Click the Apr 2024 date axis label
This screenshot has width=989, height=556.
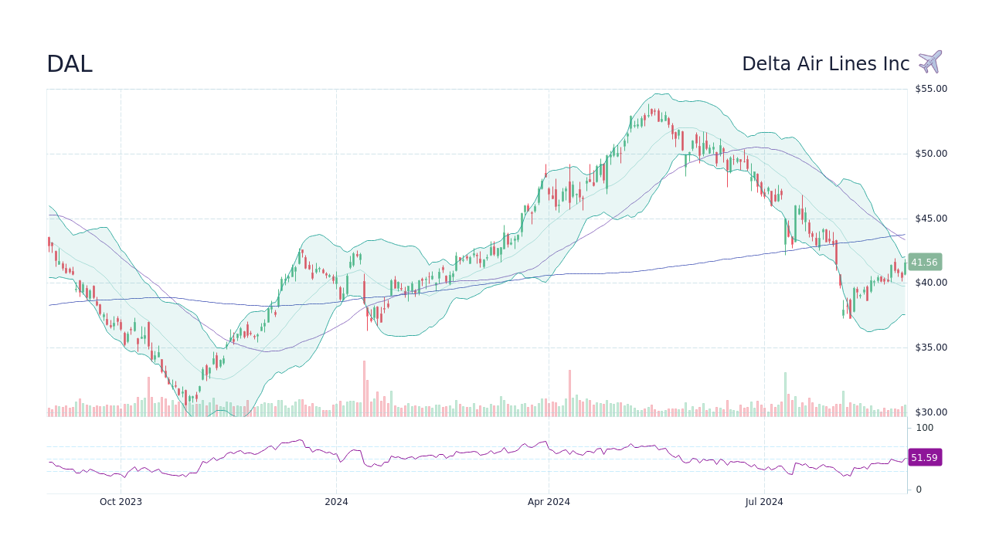(x=549, y=502)
